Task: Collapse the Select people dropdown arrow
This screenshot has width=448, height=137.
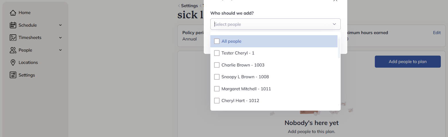Action: [x=334, y=24]
